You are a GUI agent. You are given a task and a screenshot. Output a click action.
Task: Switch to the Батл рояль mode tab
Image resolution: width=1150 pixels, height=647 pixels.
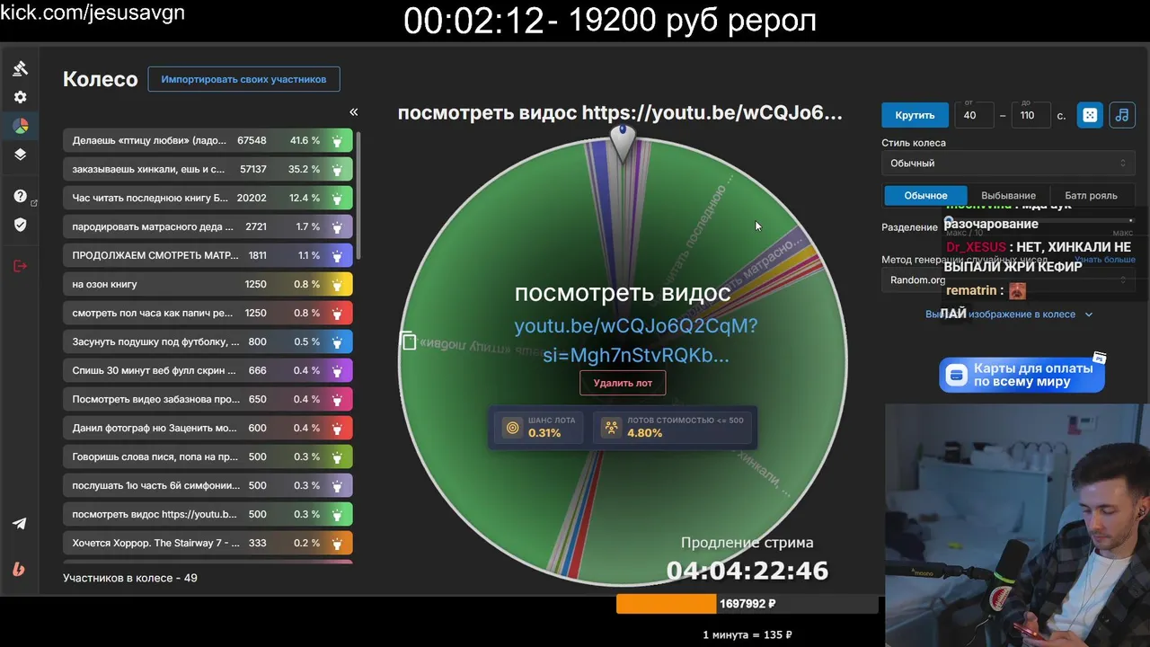[1091, 195]
